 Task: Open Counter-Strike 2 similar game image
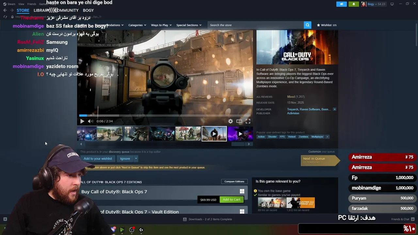click(301, 203)
